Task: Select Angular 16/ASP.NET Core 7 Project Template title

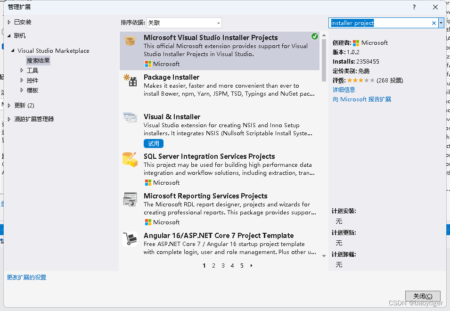Action: (219, 236)
